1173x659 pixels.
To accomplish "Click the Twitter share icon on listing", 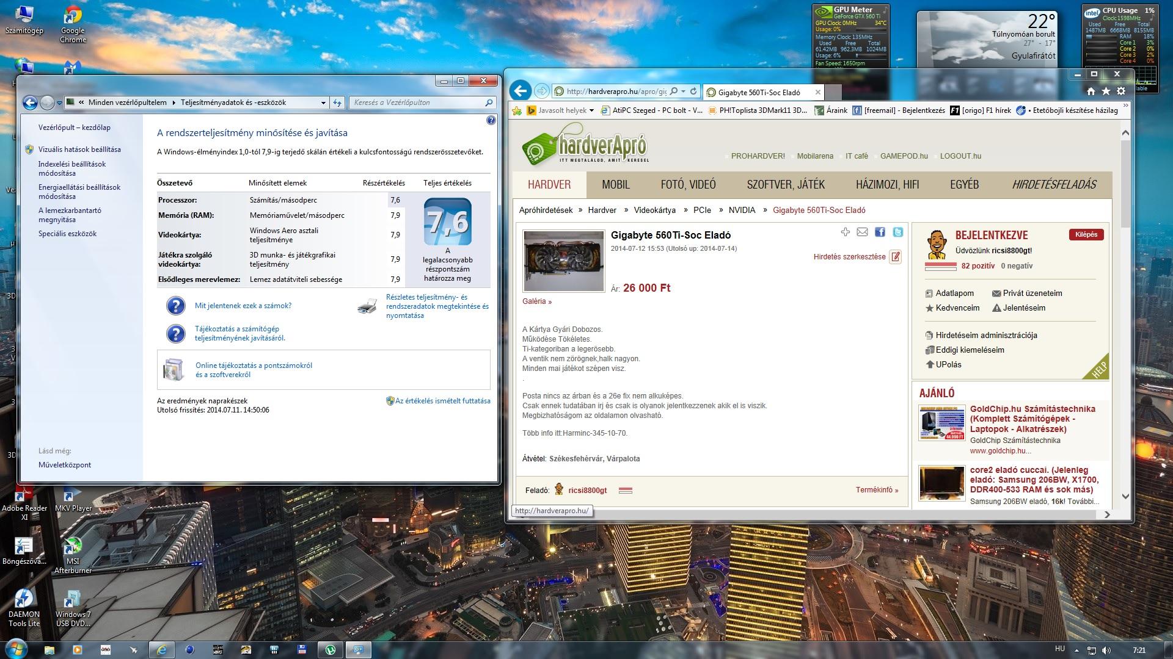I will coord(897,232).
